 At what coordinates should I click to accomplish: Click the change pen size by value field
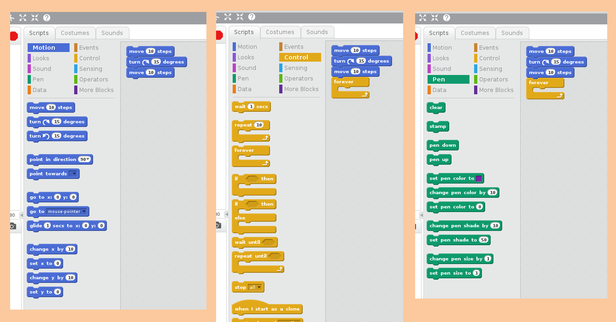(x=488, y=259)
